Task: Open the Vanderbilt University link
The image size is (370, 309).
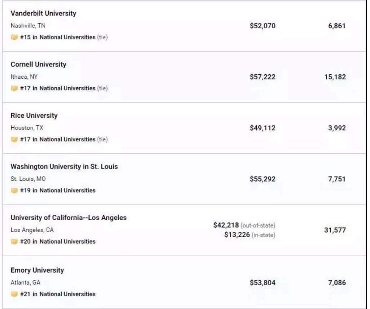Action: tap(43, 13)
